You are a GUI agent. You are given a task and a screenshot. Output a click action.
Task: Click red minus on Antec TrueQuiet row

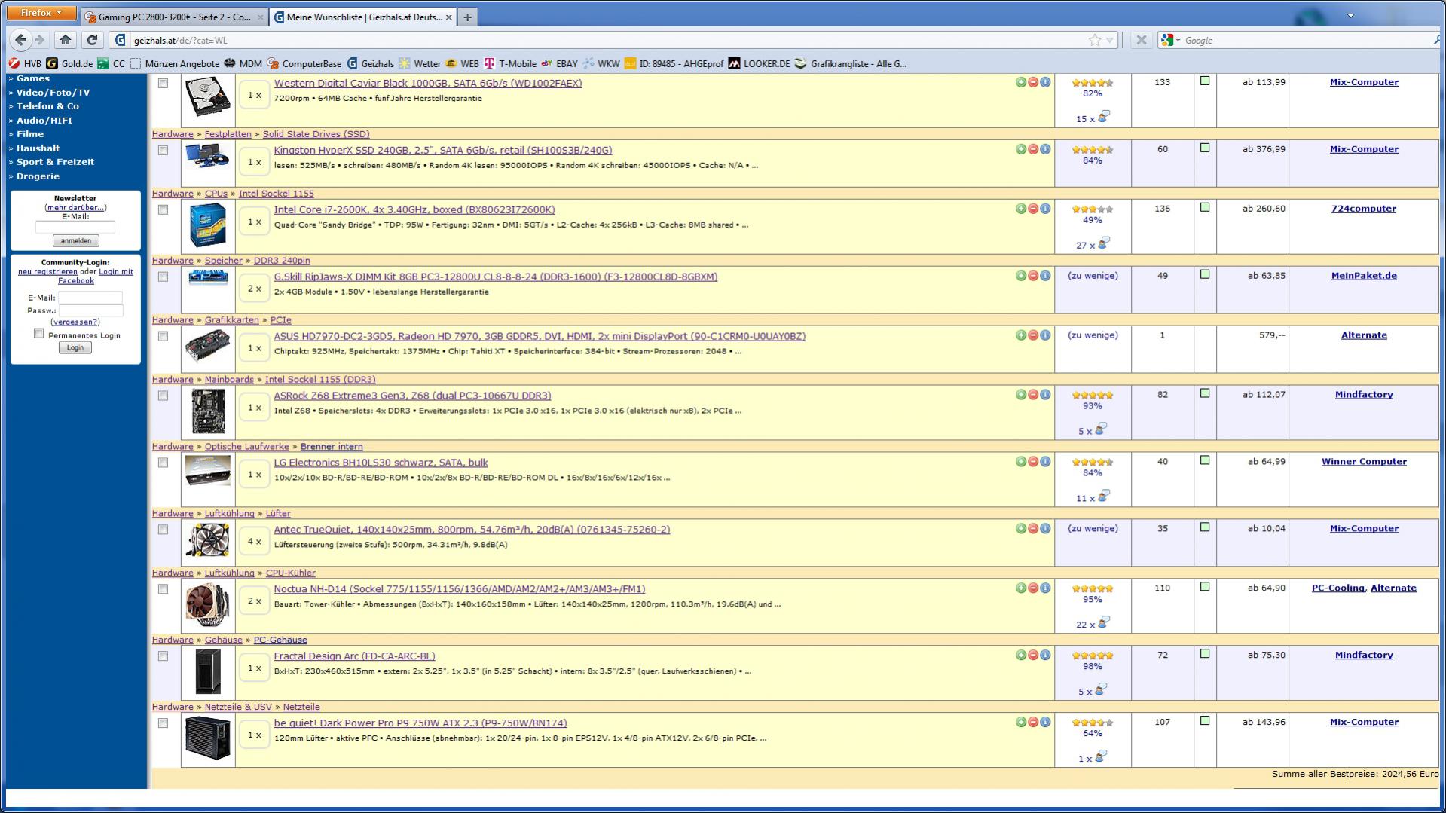[x=1033, y=529]
